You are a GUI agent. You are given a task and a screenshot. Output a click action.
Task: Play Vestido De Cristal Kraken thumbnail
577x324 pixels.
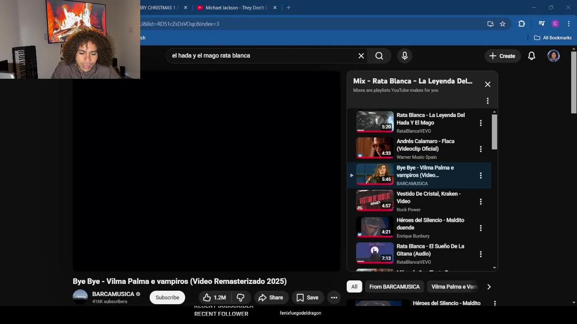point(375,200)
